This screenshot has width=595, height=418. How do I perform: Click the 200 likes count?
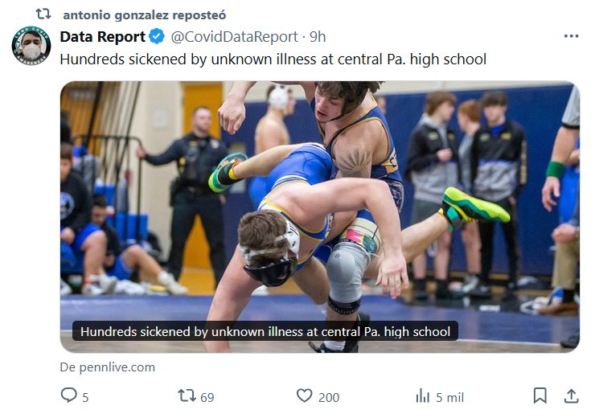(x=328, y=396)
